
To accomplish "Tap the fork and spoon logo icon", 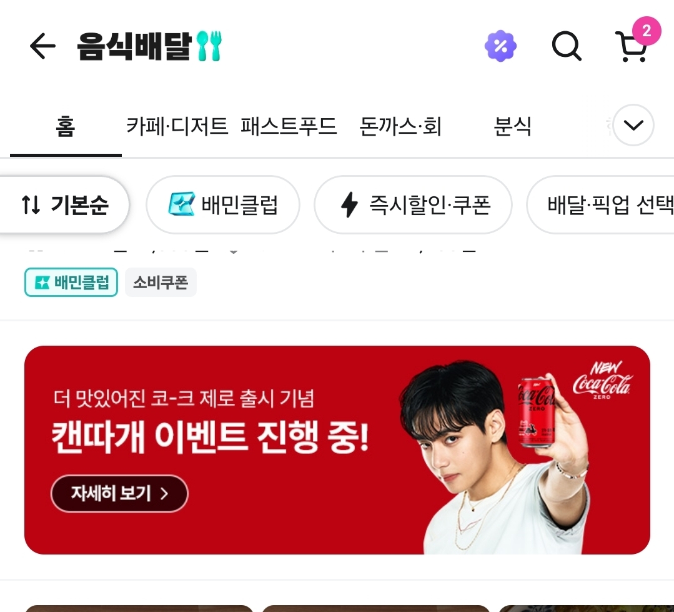I will (209, 46).
